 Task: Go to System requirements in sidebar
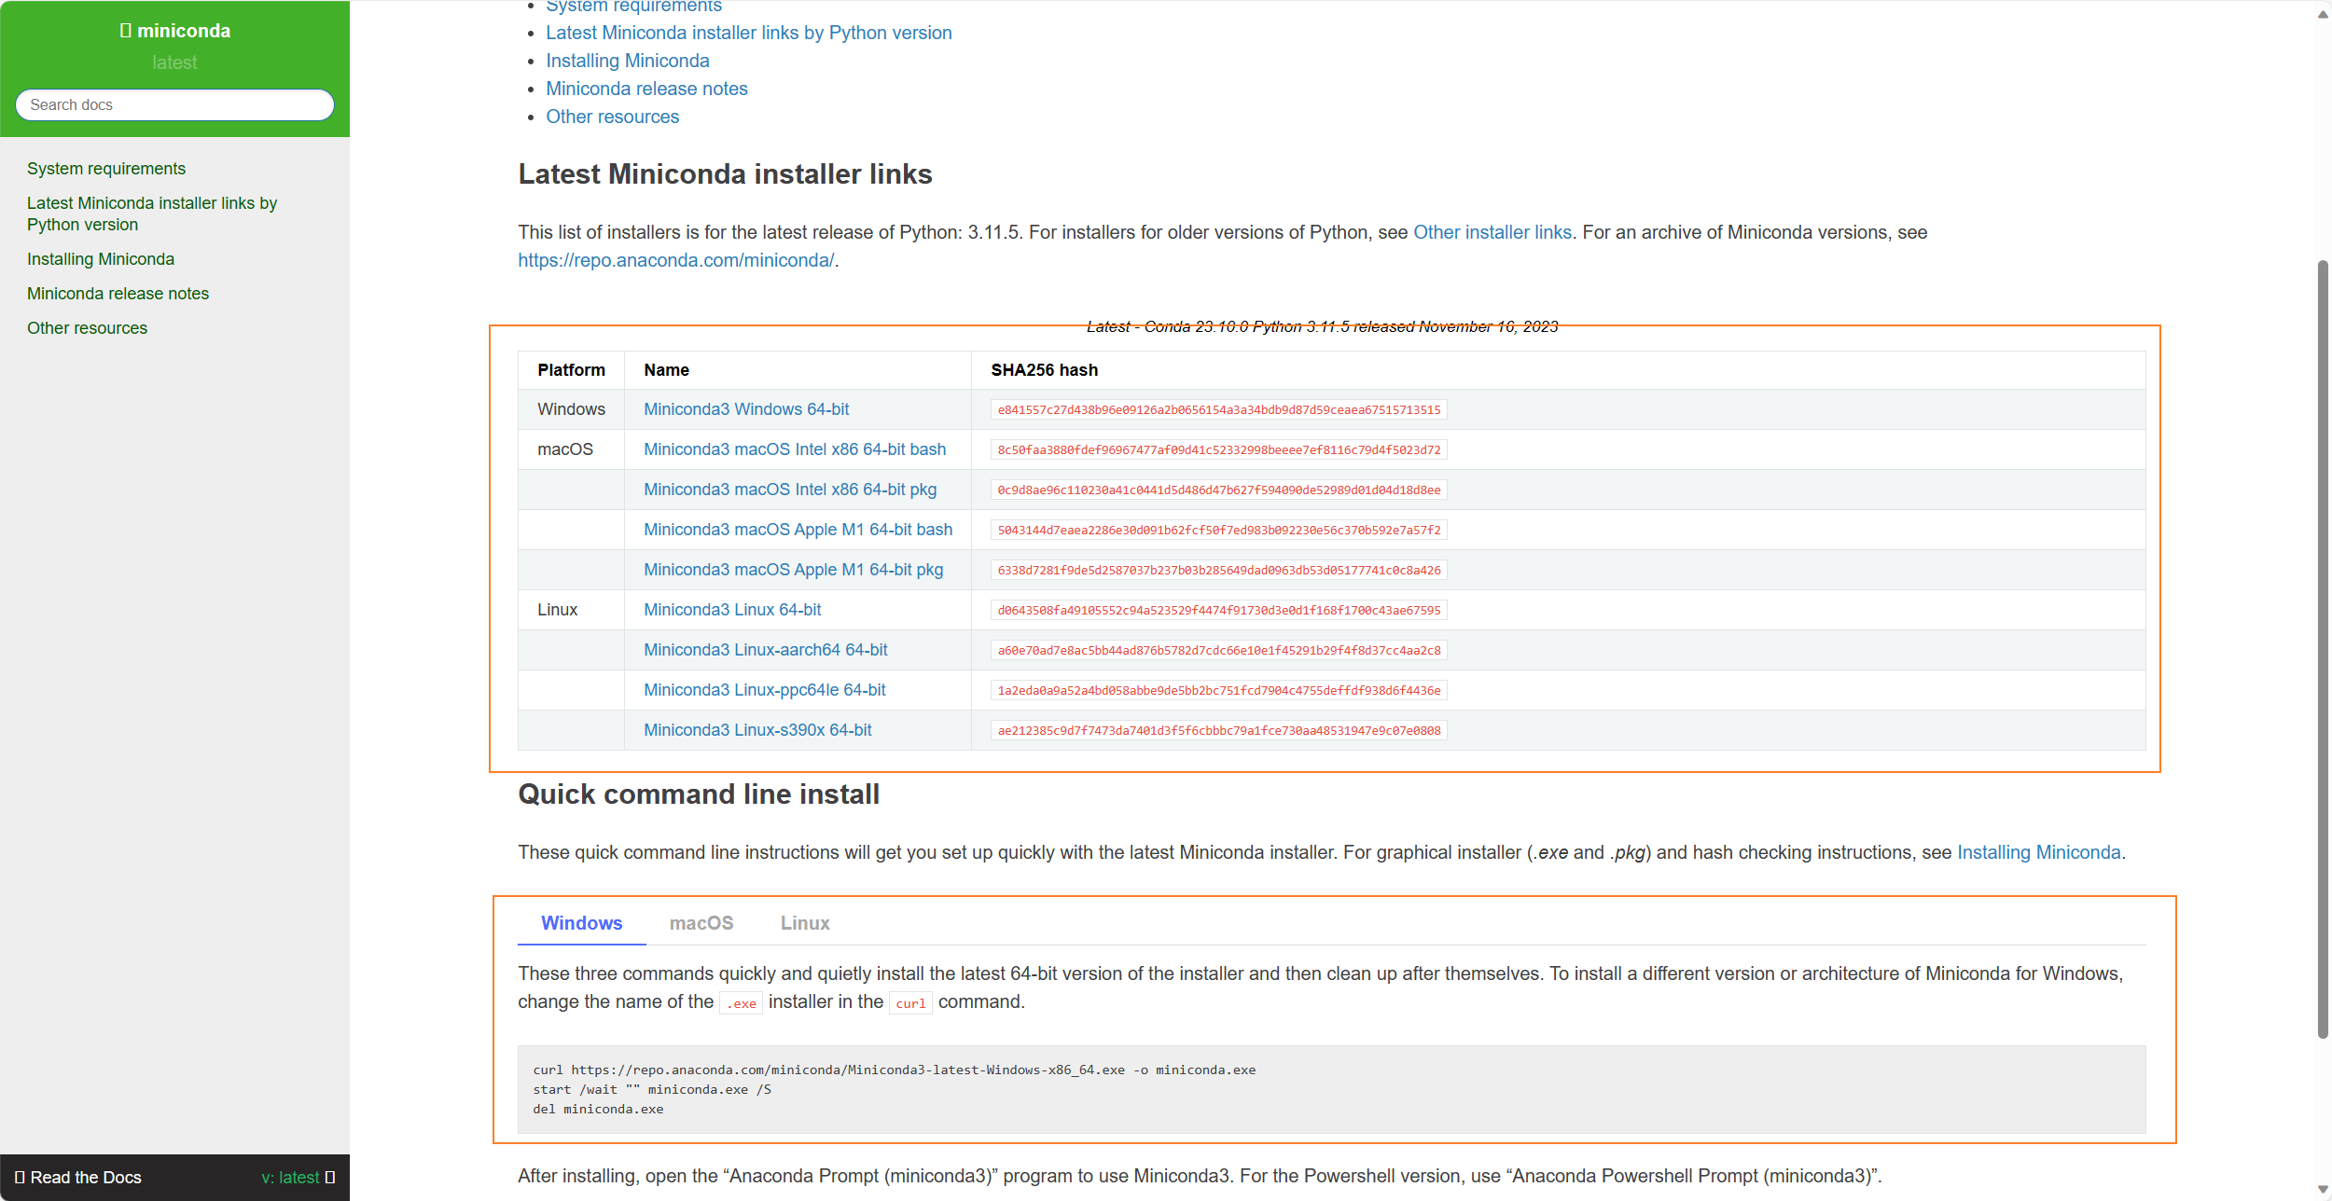tap(105, 169)
